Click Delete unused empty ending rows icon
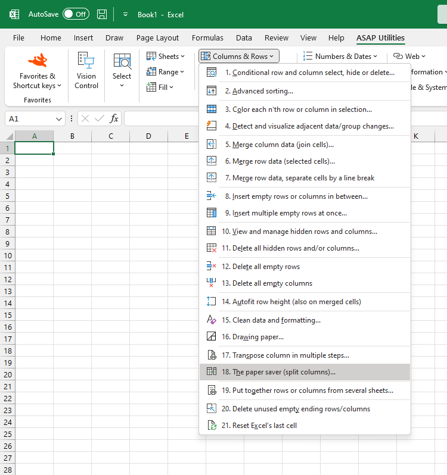This screenshot has height=475, width=447. [212, 409]
